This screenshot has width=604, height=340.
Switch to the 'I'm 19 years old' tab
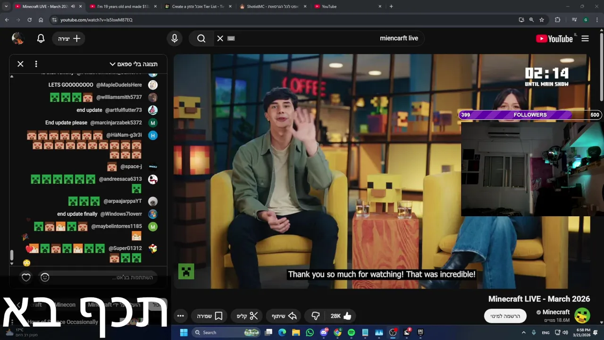coord(125,7)
